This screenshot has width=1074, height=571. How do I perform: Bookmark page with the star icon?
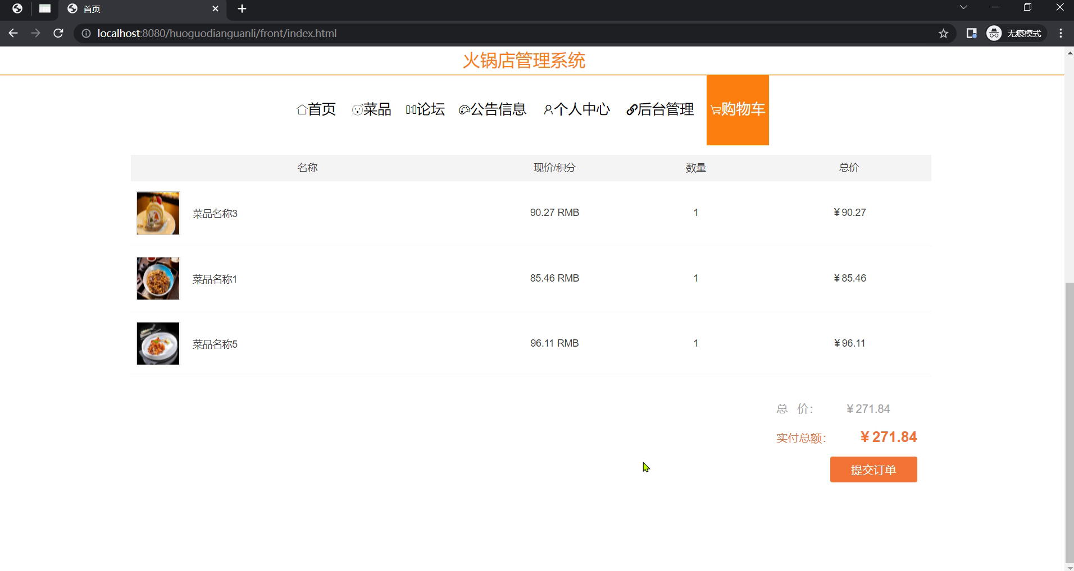pyautogui.click(x=944, y=34)
